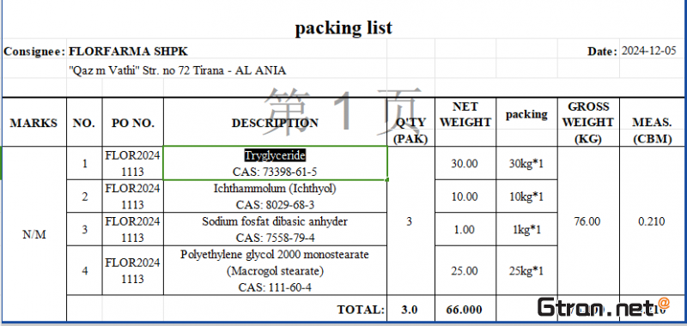Image resolution: width=687 pixels, height=326 pixels.
Task: Select Sodium fosfat dibasic anhyder cell
Action: click(275, 229)
